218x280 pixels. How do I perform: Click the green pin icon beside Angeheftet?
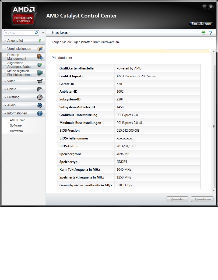click(40, 41)
